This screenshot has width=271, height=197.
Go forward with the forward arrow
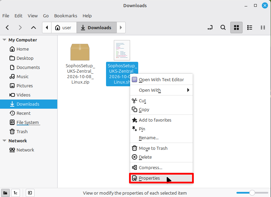coord(20,28)
